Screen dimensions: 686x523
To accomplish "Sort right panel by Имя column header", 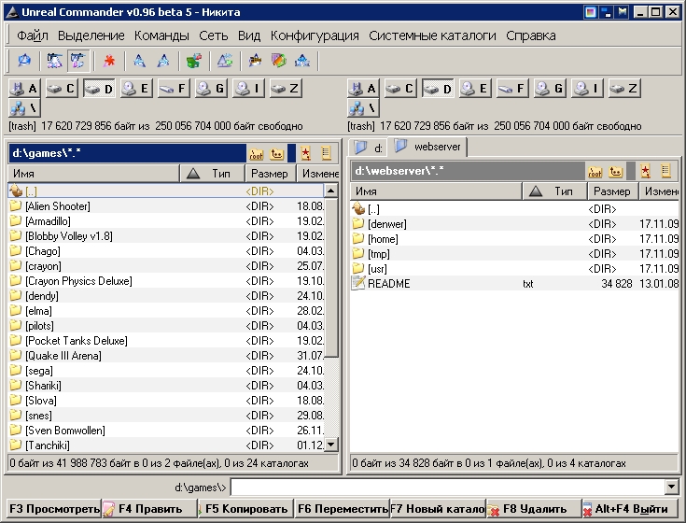I will point(436,191).
